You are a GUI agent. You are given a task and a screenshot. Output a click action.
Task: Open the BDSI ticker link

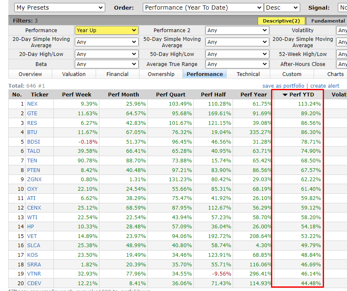[x=34, y=142]
